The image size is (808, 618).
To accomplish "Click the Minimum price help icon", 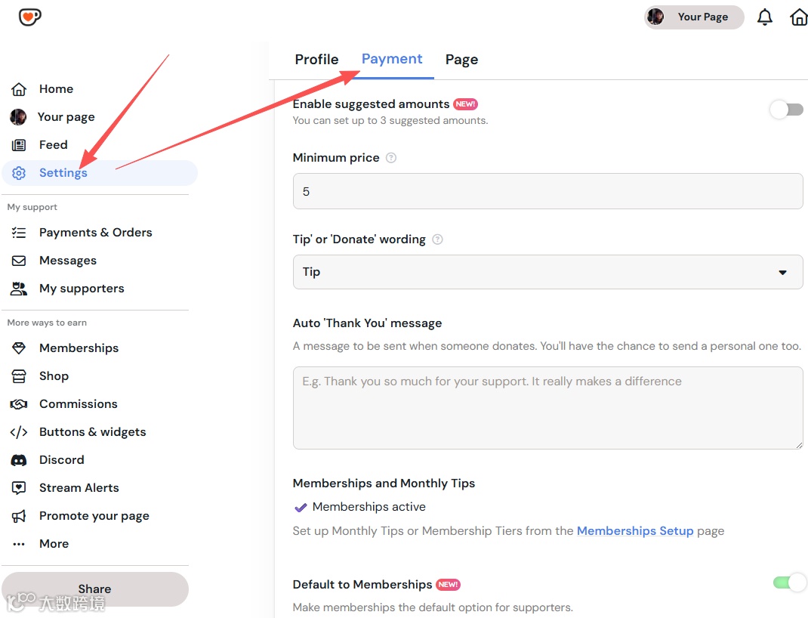I will (x=391, y=158).
